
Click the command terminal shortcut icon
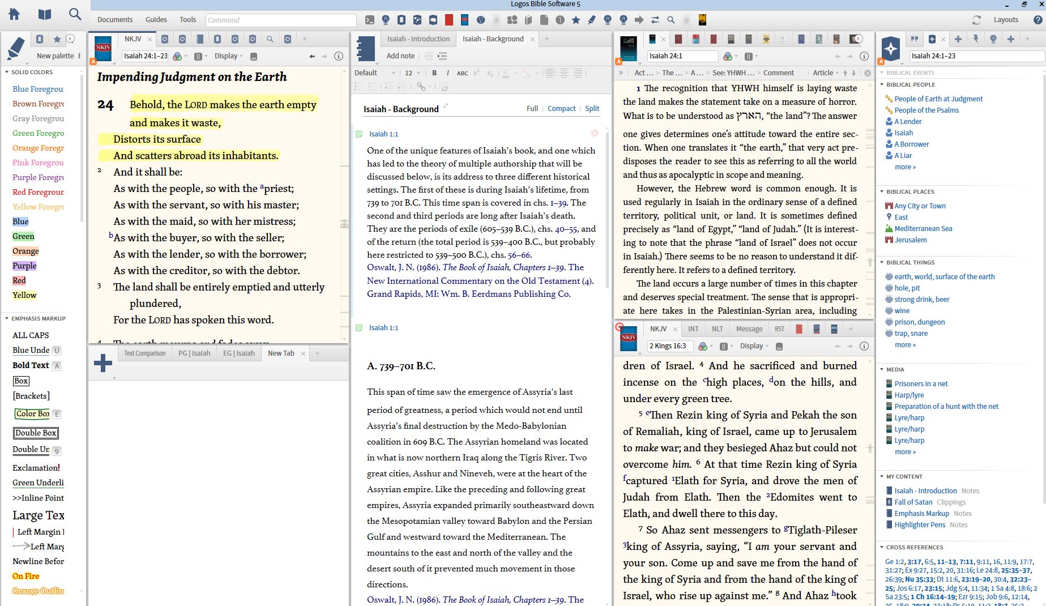370,20
